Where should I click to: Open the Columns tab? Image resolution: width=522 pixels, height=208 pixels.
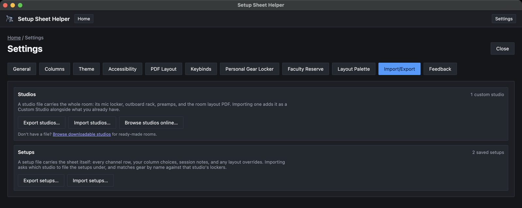coord(54,69)
